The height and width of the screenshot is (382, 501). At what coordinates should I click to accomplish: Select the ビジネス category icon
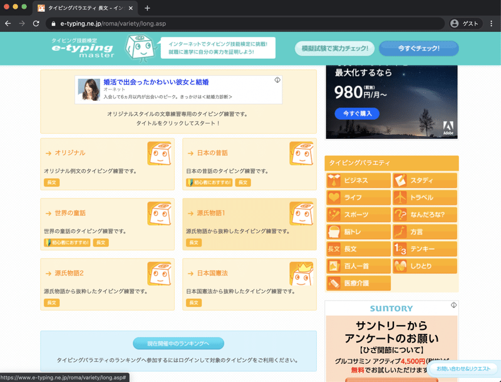click(x=333, y=181)
